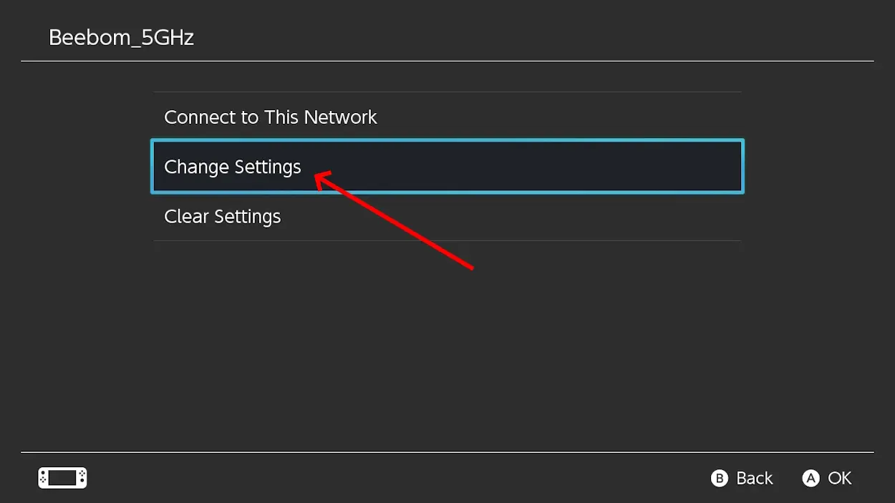This screenshot has width=895, height=503.
Task: Click the Switch console icon in footer
Action: pyautogui.click(x=62, y=478)
